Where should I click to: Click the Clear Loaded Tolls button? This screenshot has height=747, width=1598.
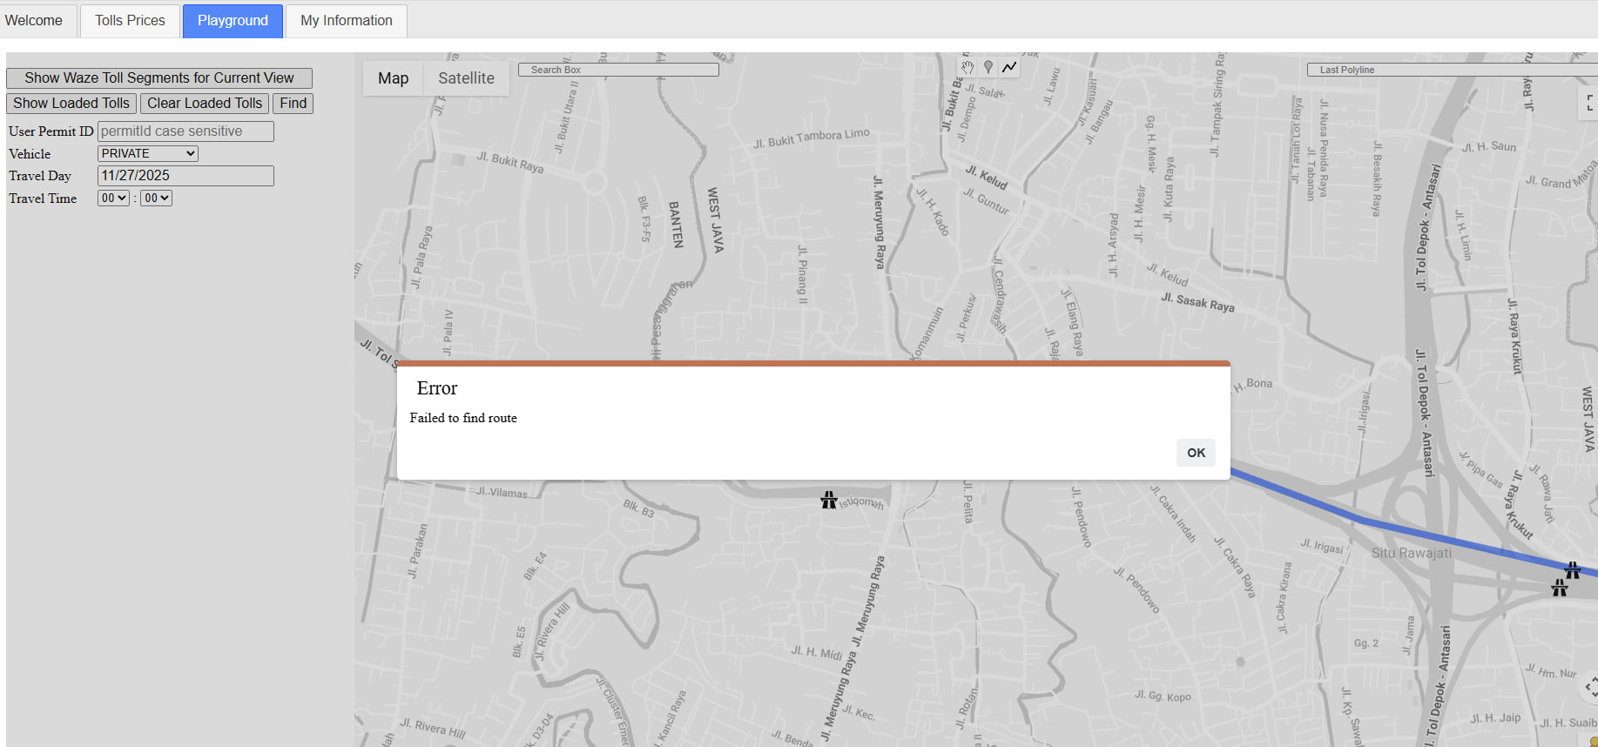(x=205, y=104)
